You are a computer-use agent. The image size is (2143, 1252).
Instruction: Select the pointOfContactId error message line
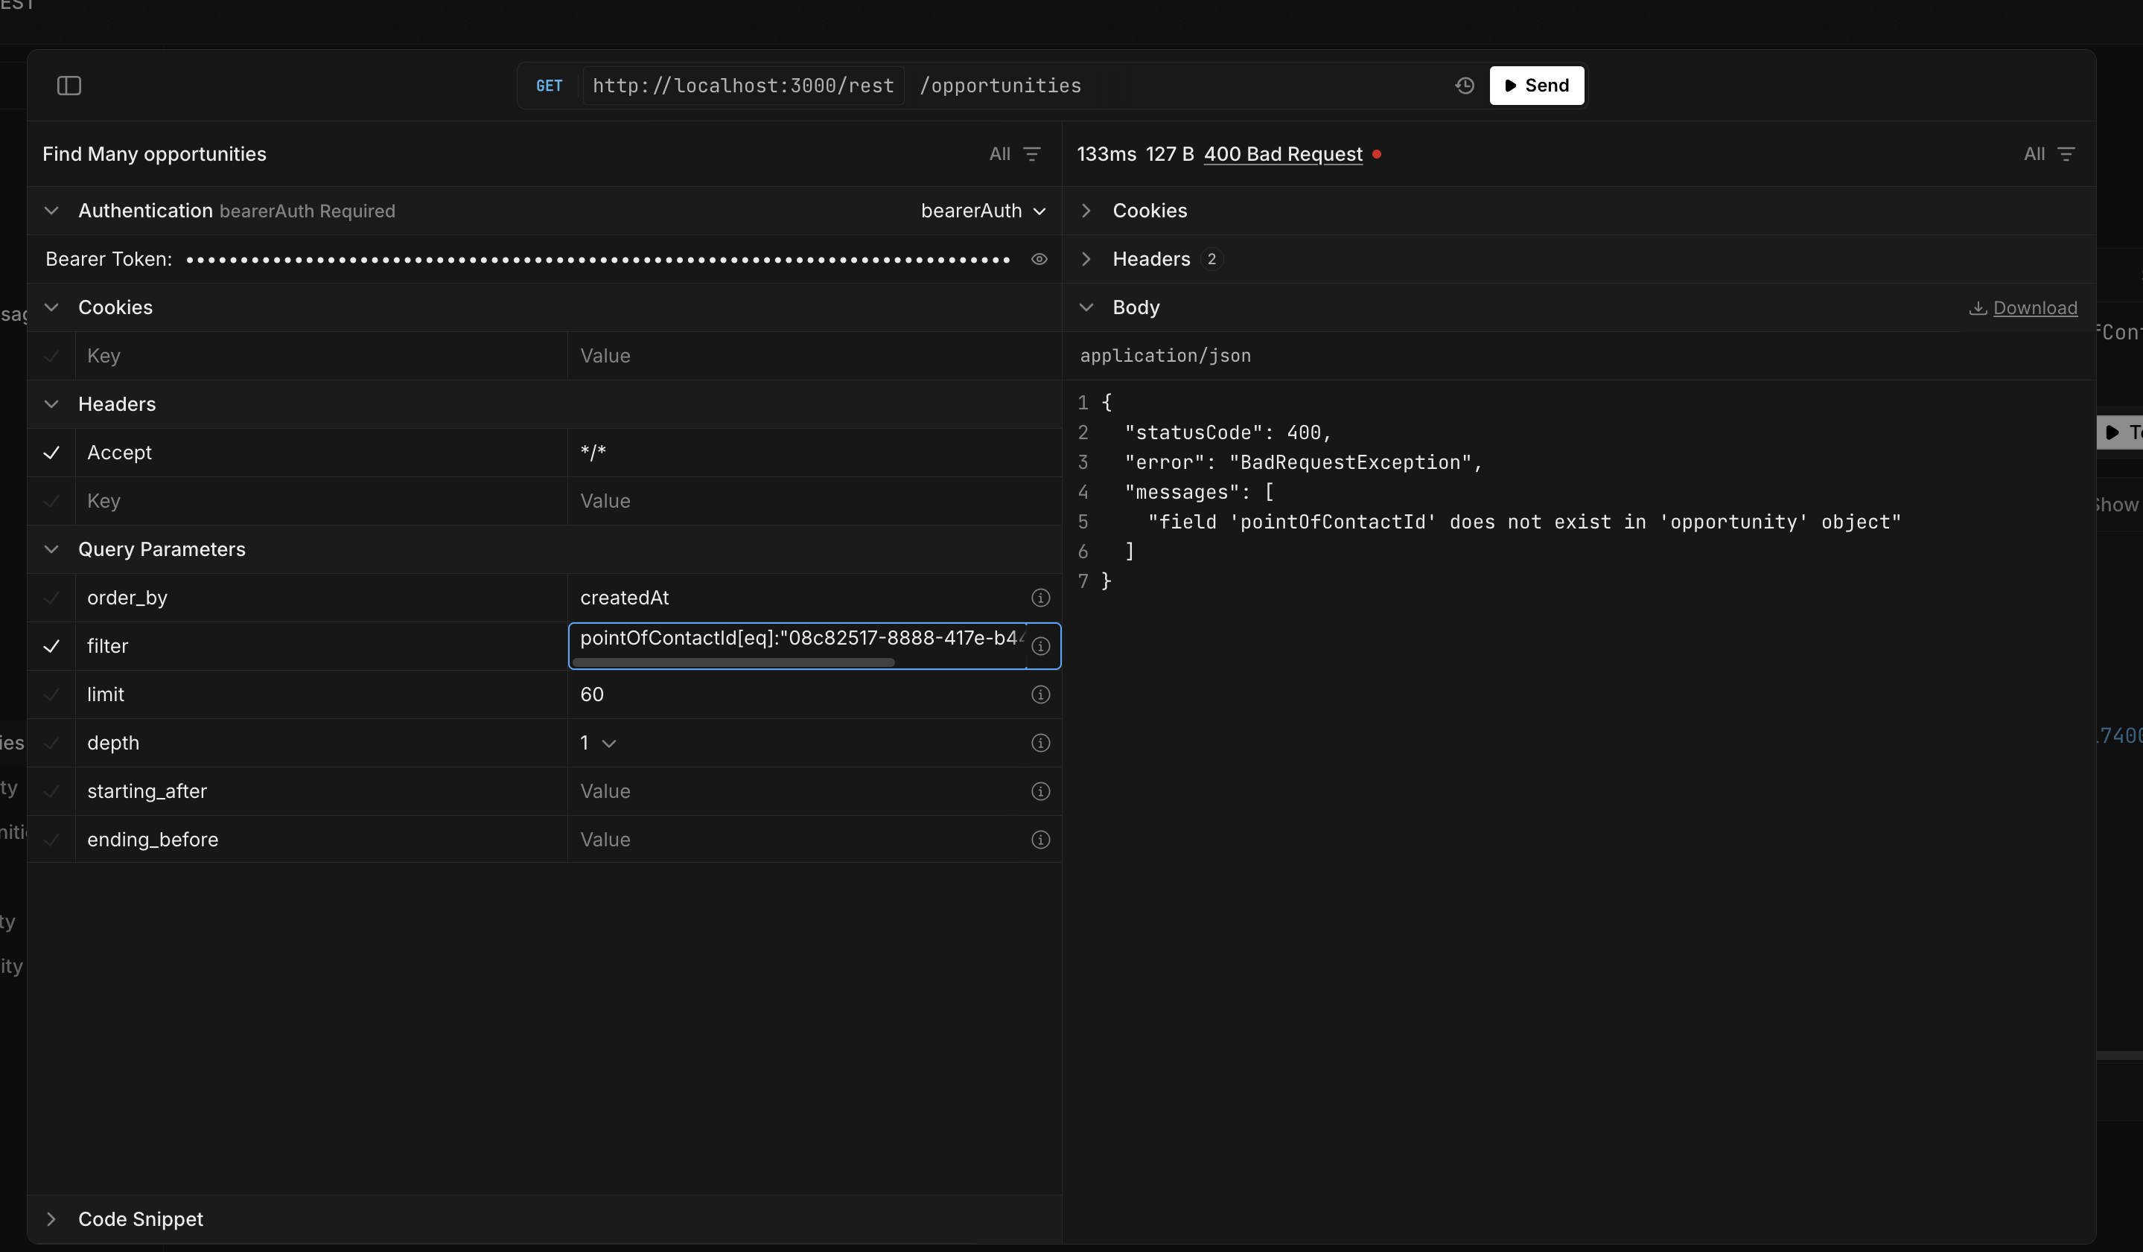1524,523
